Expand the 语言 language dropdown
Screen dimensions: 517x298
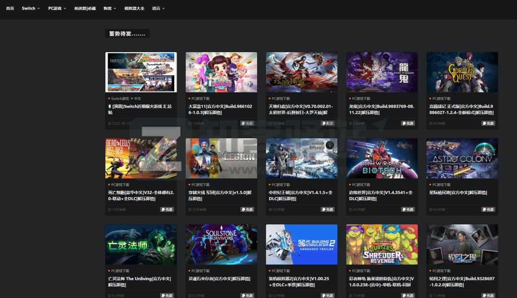pos(158,8)
